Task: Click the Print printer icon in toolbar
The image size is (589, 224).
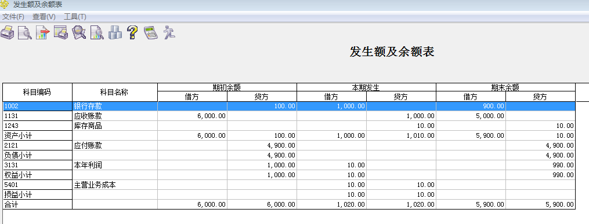Action: (x=7, y=32)
